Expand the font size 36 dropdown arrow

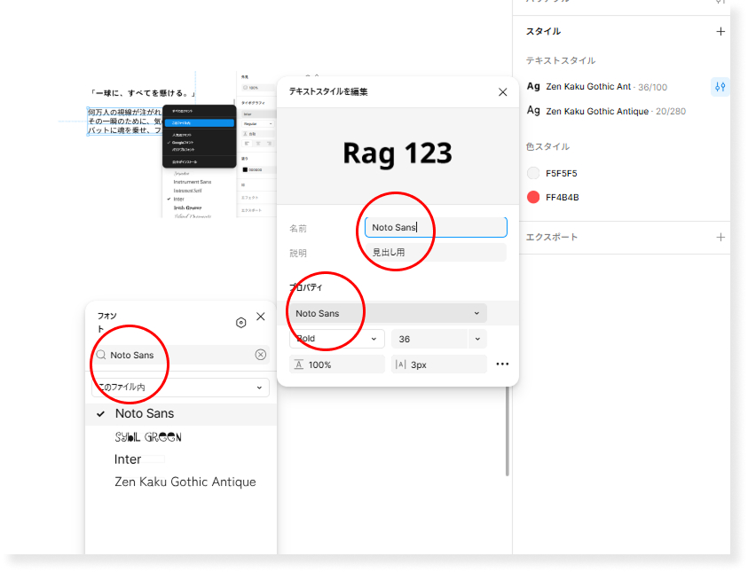click(x=477, y=339)
